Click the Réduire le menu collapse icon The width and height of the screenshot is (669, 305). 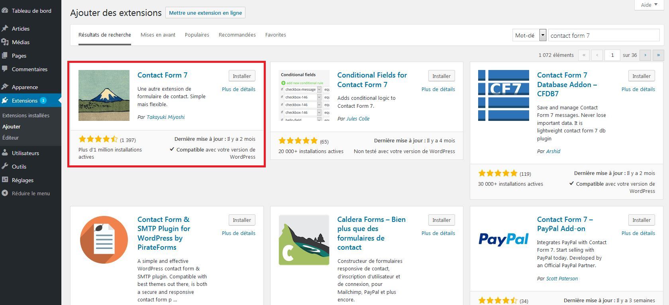[5, 193]
